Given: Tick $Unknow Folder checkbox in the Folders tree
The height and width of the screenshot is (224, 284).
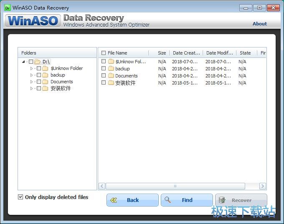Looking at the screenshot, I should [39, 68].
